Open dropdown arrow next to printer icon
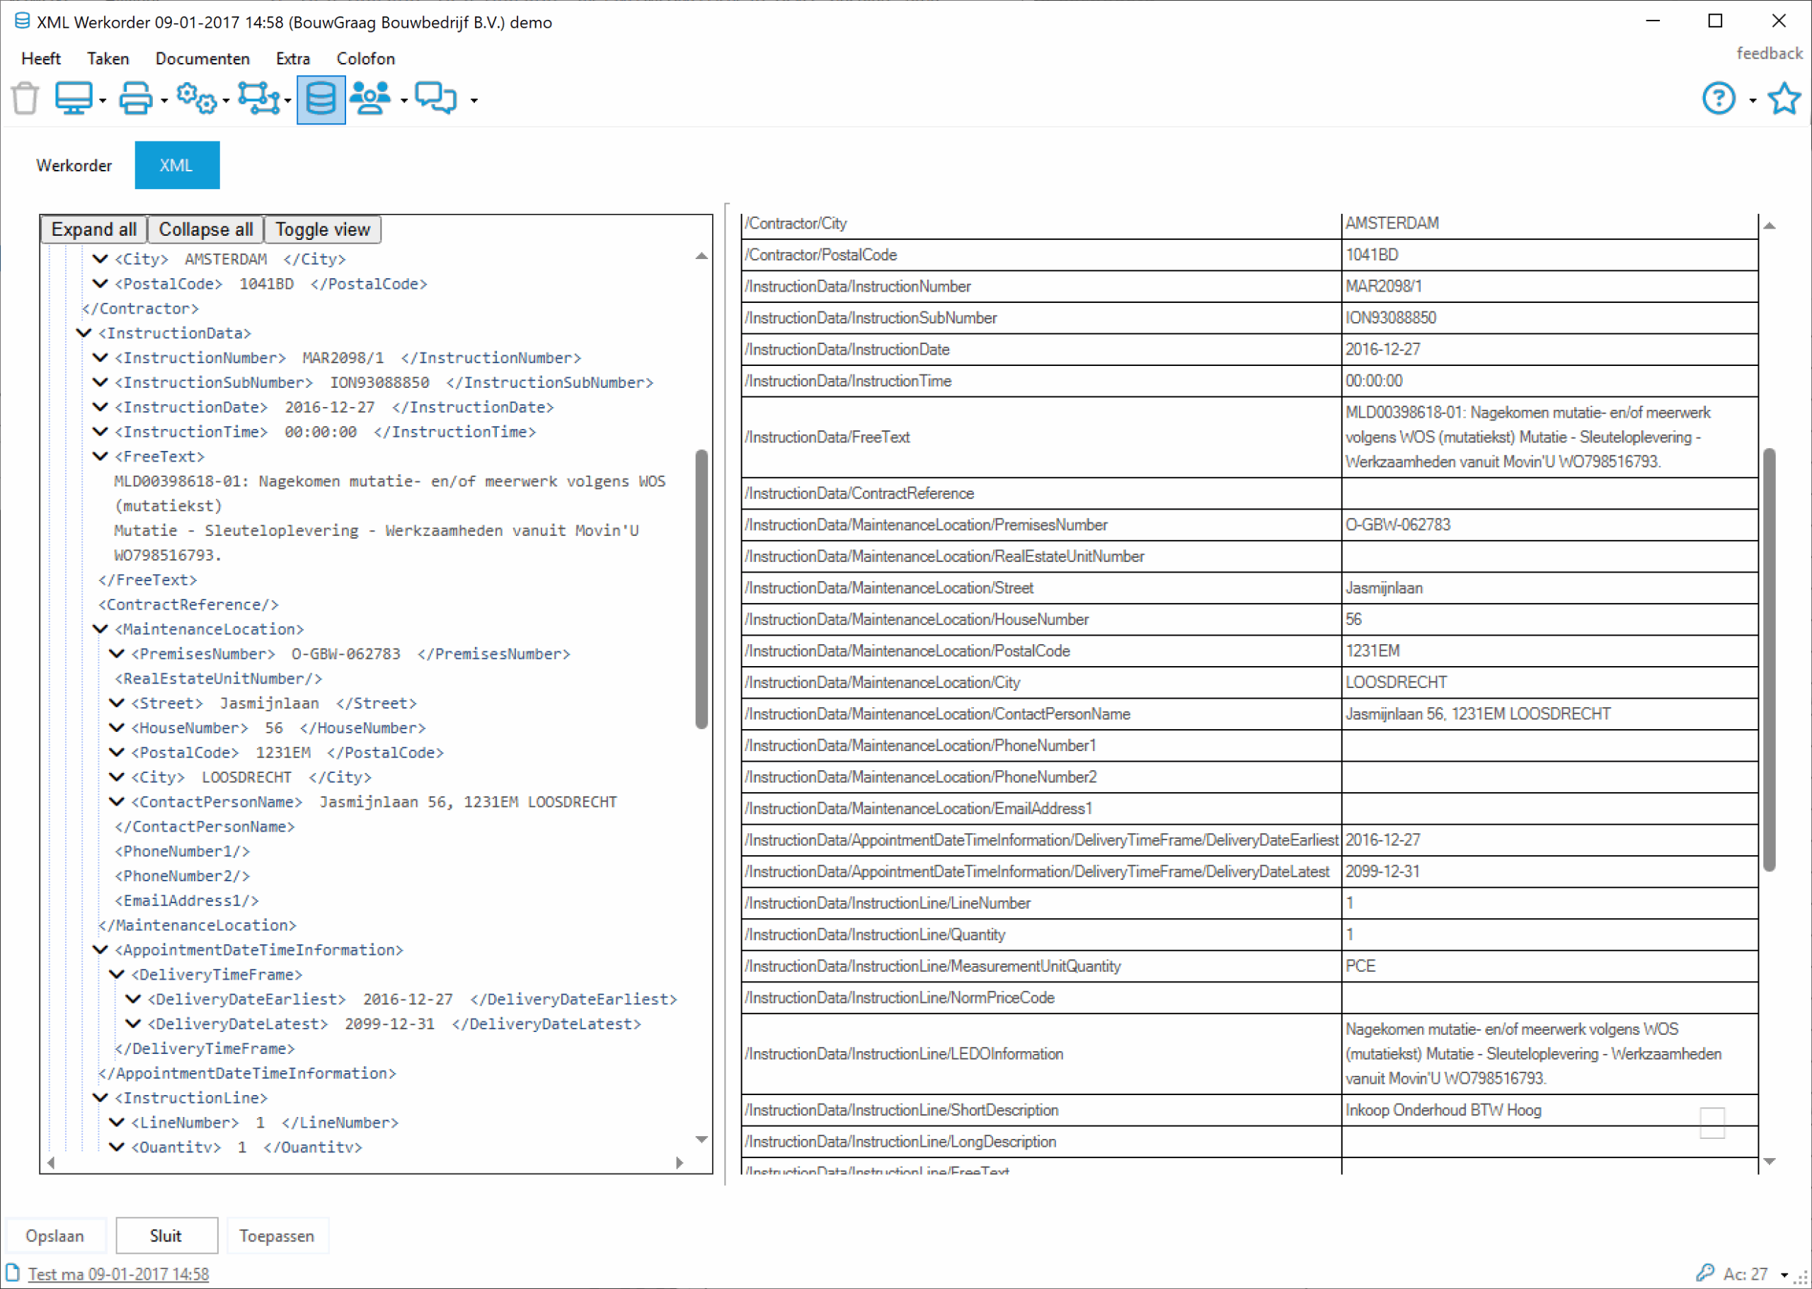The width and height of the screenshot is (1812, 1289). 164,101
